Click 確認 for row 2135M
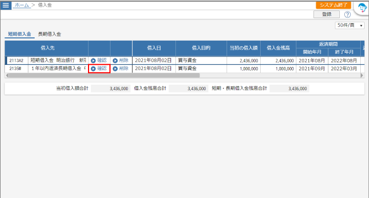The height and width of the screenshot is (198, 369). 99,69
